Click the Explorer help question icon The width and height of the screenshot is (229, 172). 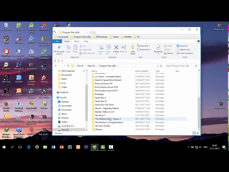pos(199,41)
